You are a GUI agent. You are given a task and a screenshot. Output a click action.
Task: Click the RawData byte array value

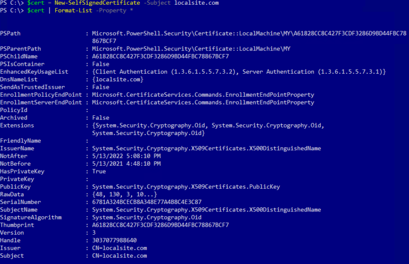125,194
